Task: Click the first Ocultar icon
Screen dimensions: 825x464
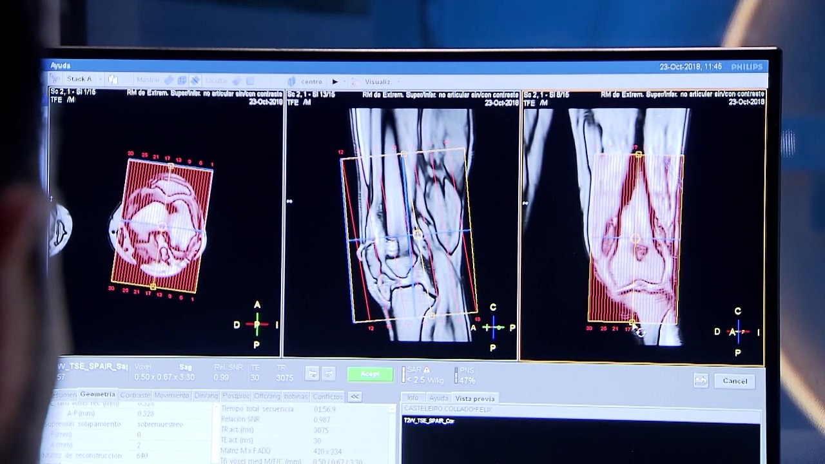Action: 237,81
